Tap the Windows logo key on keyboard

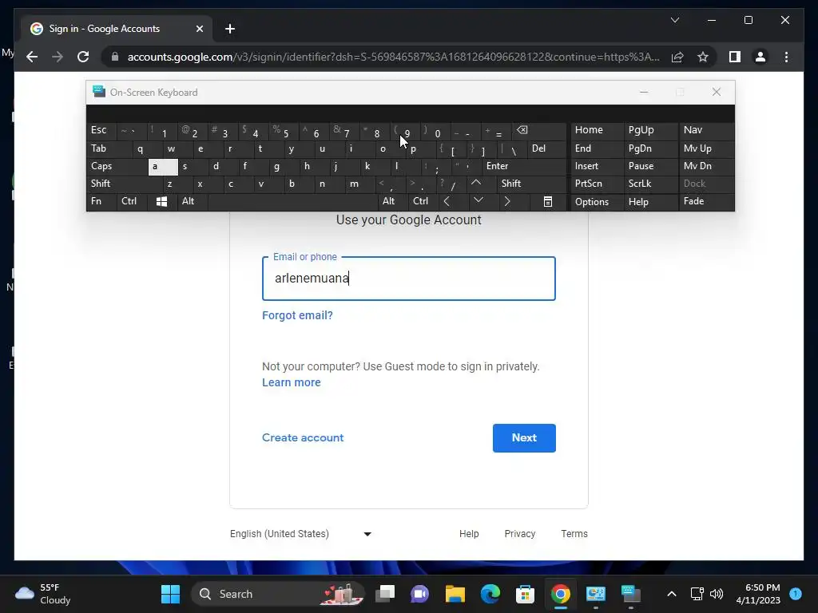point(161,201)
